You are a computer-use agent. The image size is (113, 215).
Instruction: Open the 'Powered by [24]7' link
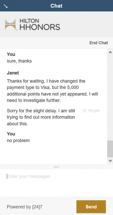point(25,207)
